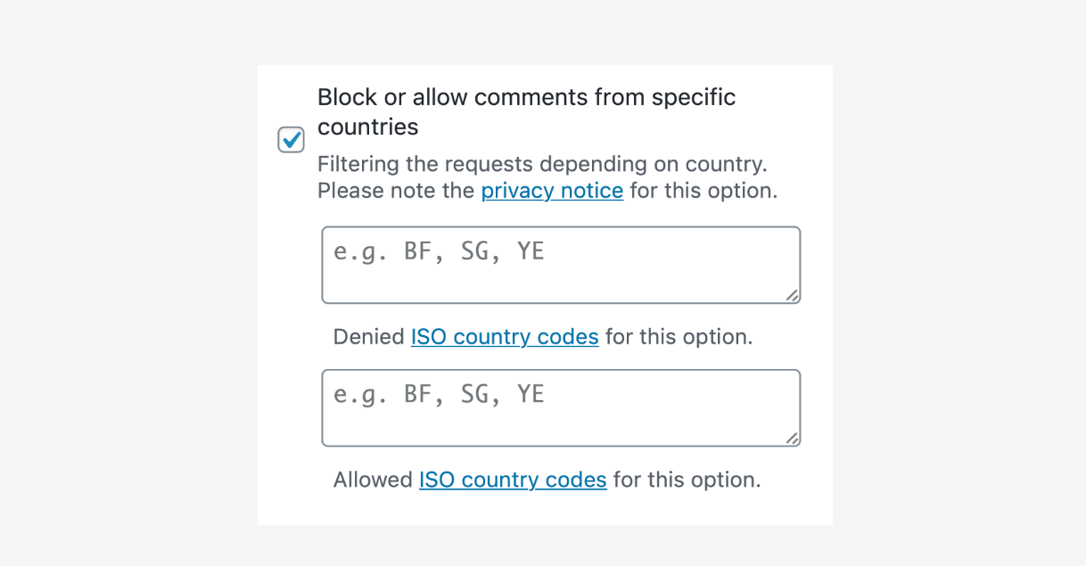Uncheck the block or allow comments checkbox
1086x566 pixels.
(x=292, y=140)
